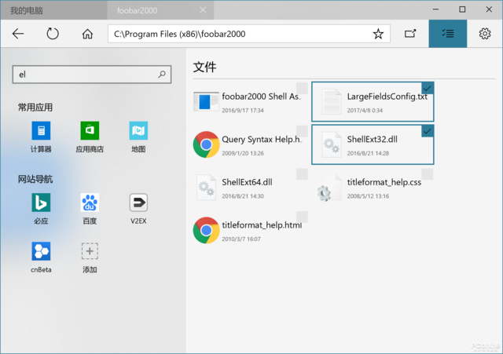
Task: Open the 应用商店 store app
Action: point(90,137)
